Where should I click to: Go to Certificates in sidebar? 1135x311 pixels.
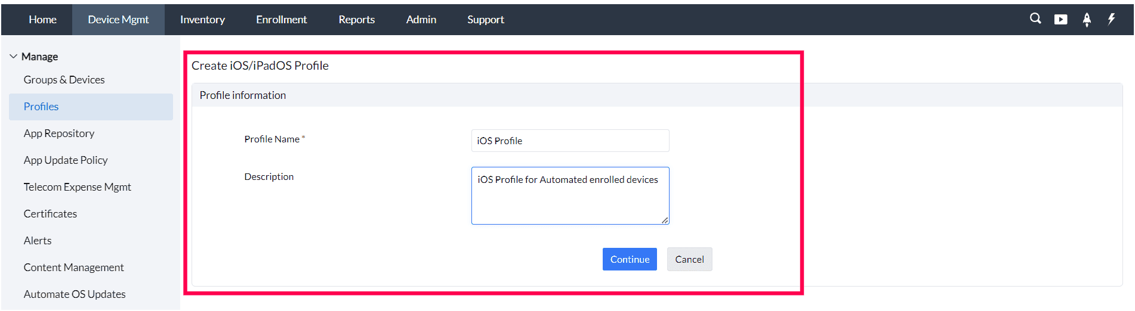click(x=50, y=214)
